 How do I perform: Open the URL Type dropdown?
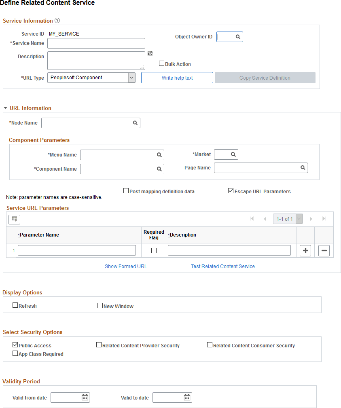(x=131, y=77)
